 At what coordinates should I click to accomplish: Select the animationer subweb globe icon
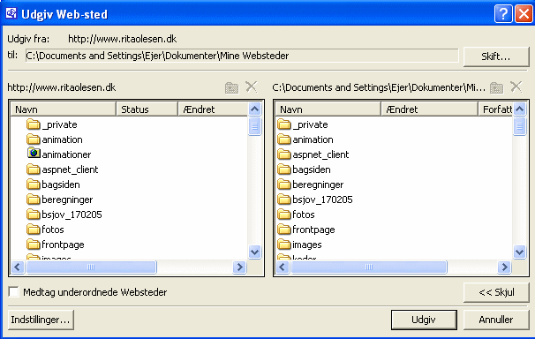tap(34, 154)
